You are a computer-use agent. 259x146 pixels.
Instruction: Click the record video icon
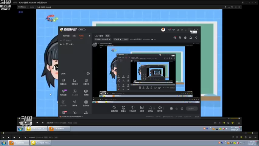point(172,109)
